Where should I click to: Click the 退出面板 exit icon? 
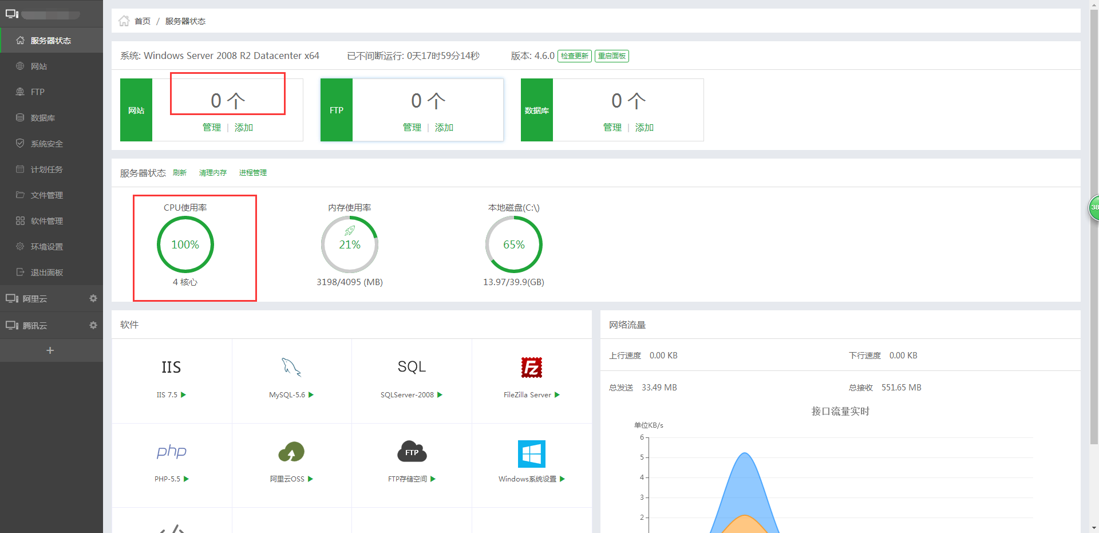(x=20, y=272)
